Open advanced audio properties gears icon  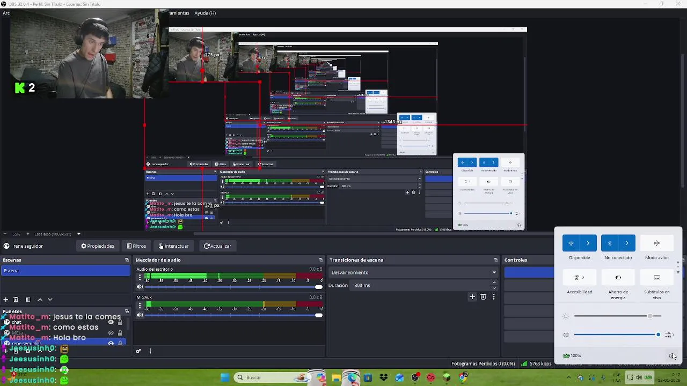(138, 351)
